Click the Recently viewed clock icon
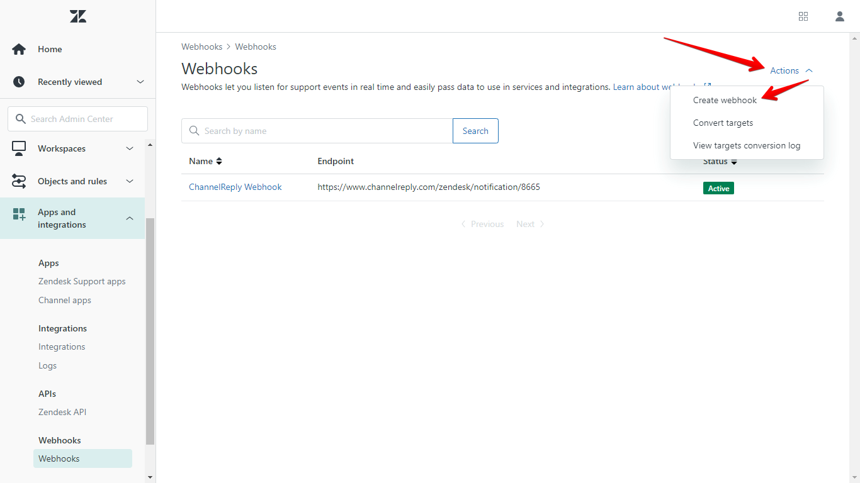This screenshot has height=483, width=860. (x=19, y=82)
